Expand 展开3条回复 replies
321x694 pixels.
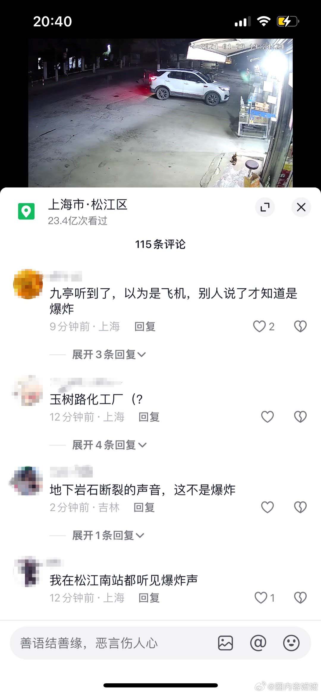(109, 354)
